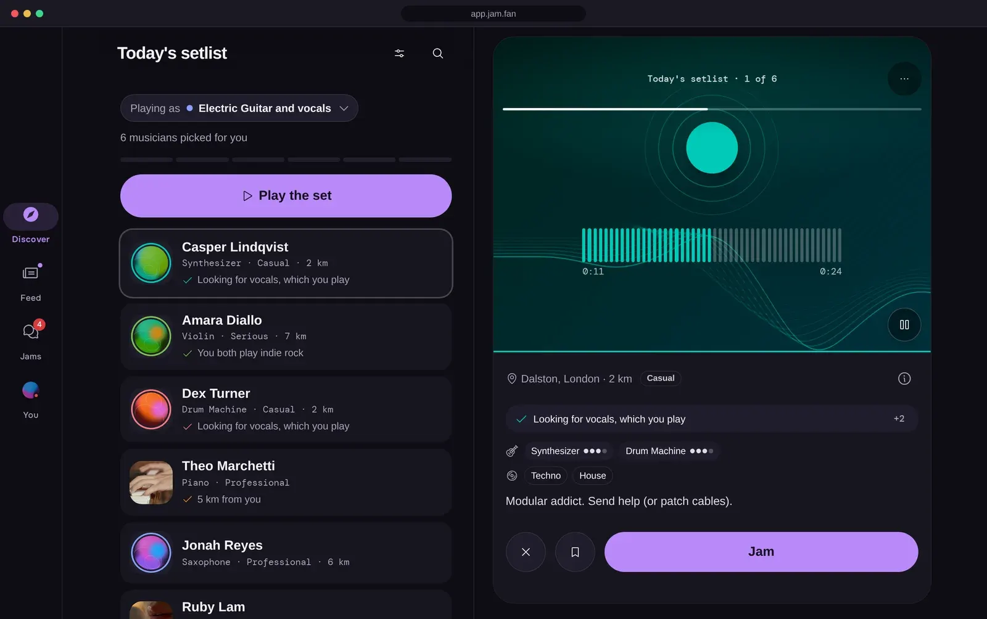987x619 pixels.
Task: Open the Feed sidebar item
Action: pos(31,283)
